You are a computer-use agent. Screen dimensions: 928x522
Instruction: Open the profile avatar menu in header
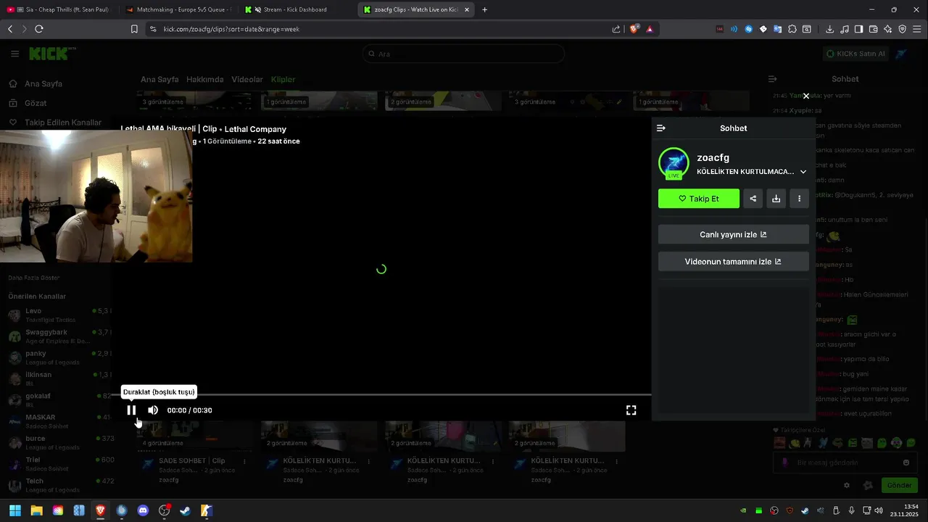[901, 54]
